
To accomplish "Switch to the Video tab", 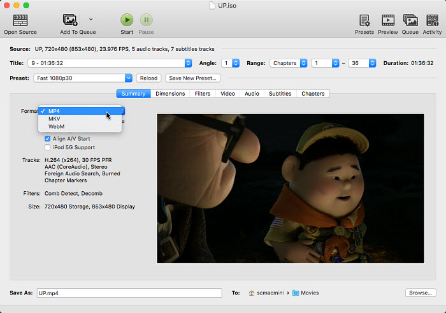I will [228, 94].
